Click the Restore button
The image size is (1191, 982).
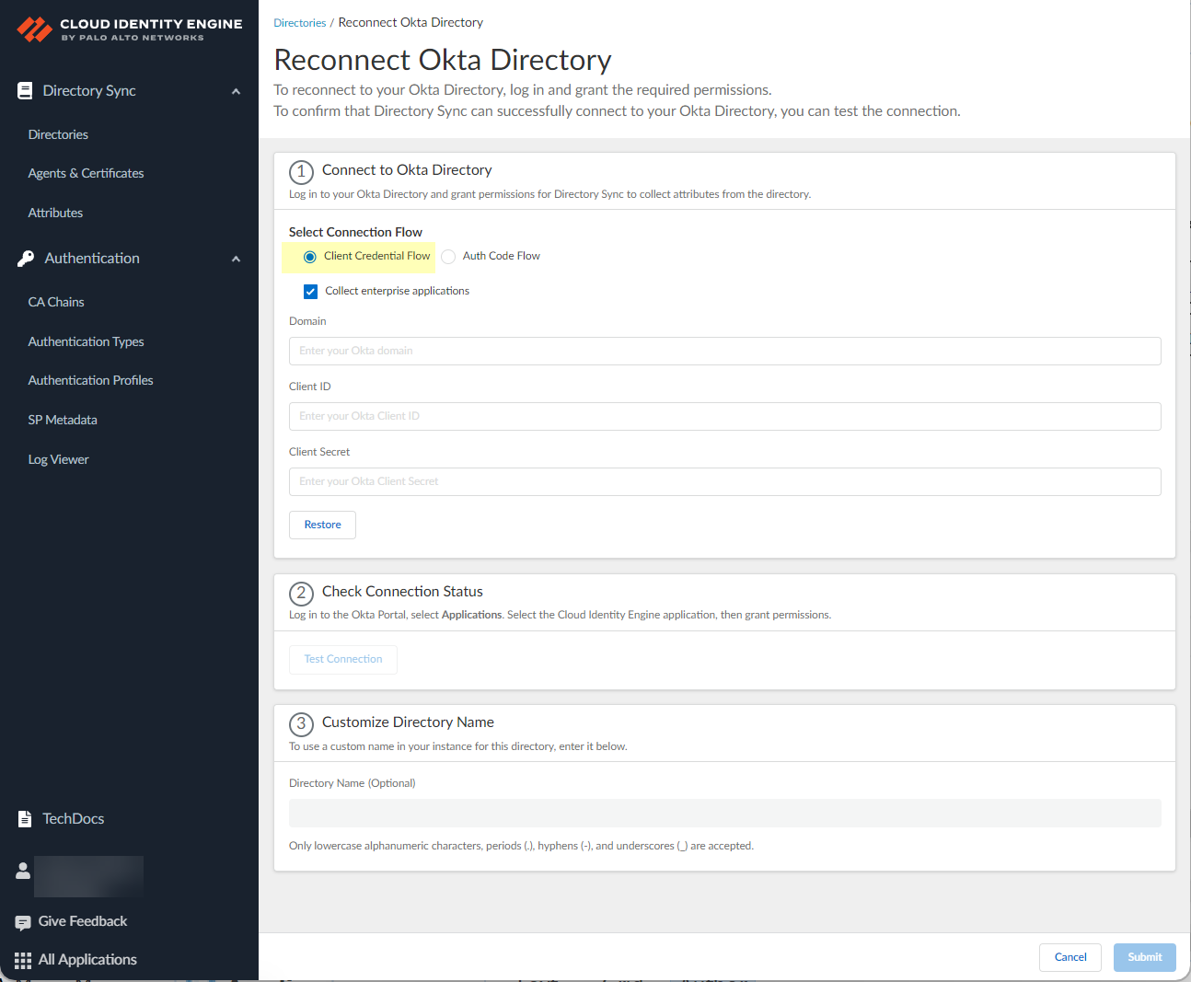coord(322,525)
